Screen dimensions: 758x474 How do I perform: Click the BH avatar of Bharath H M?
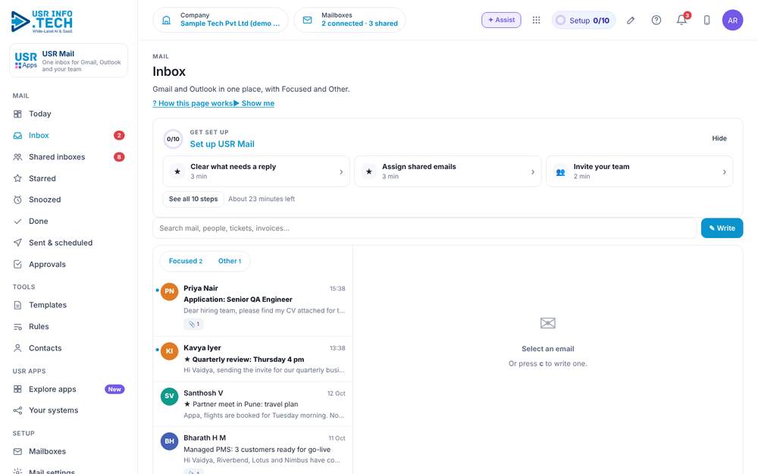click(169, 441)
